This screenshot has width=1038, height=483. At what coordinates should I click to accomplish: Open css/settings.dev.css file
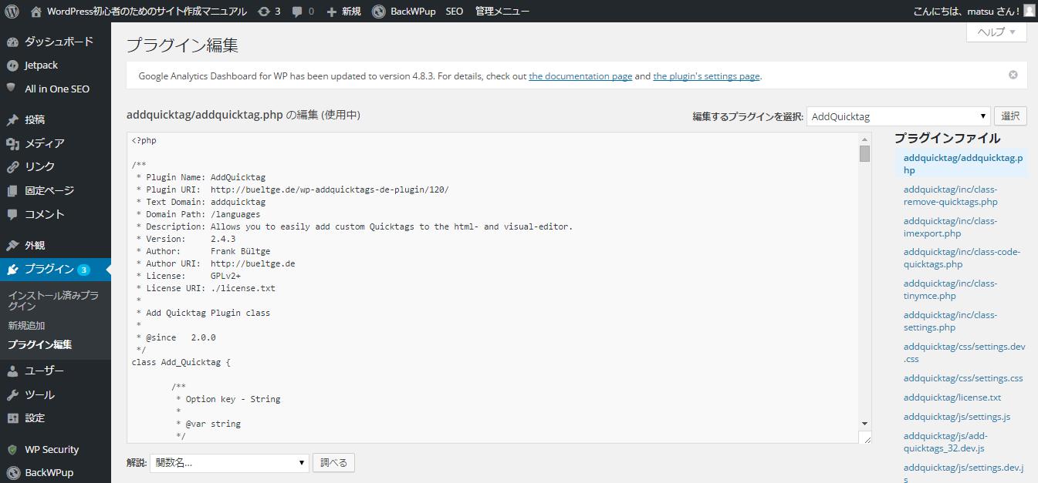(965, 353)
